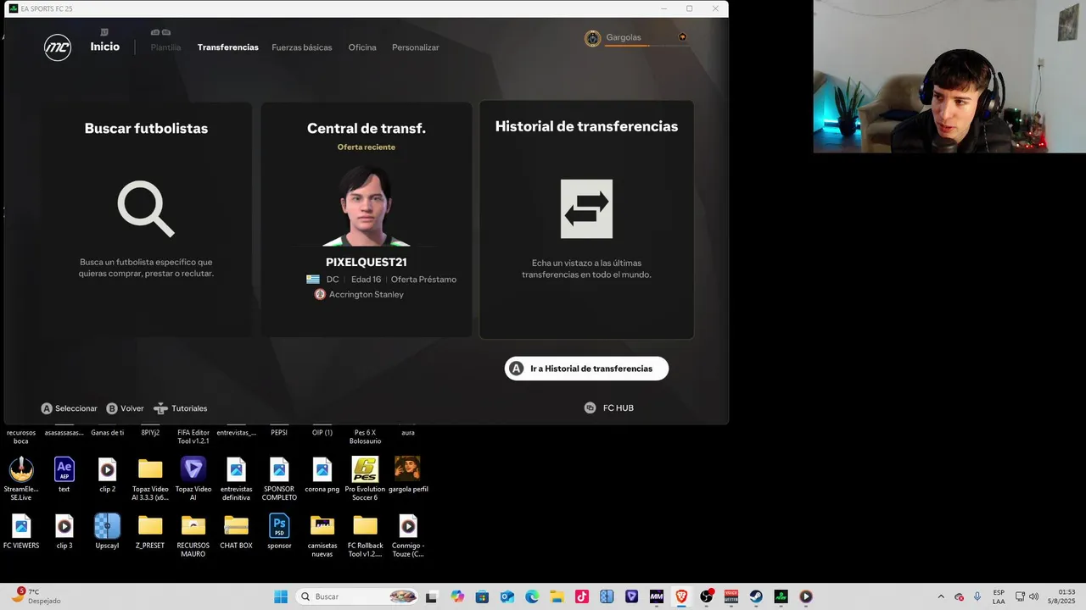Click the magnifying glass search icon
The width and height of the screenshot is (1086, 610).
click(146, 209)
